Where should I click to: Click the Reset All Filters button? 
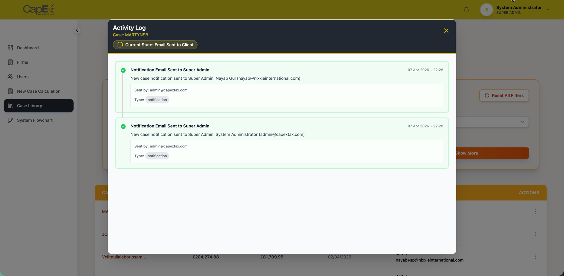(x=504, y=95)
